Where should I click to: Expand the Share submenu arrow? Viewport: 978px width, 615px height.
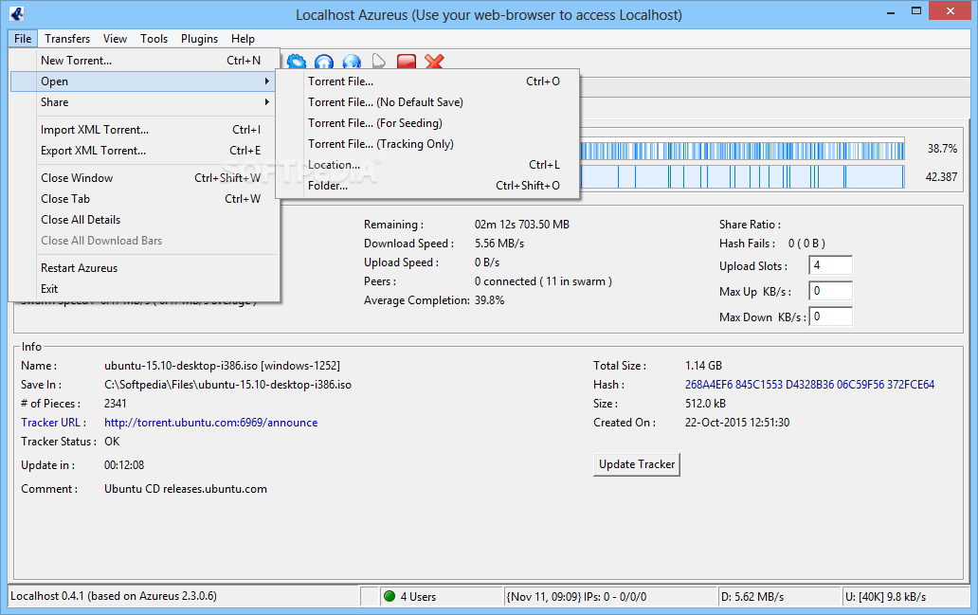coord(267,101)
